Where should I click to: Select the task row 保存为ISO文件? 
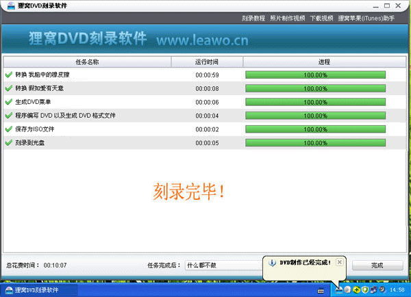click(x=205, y=129)
